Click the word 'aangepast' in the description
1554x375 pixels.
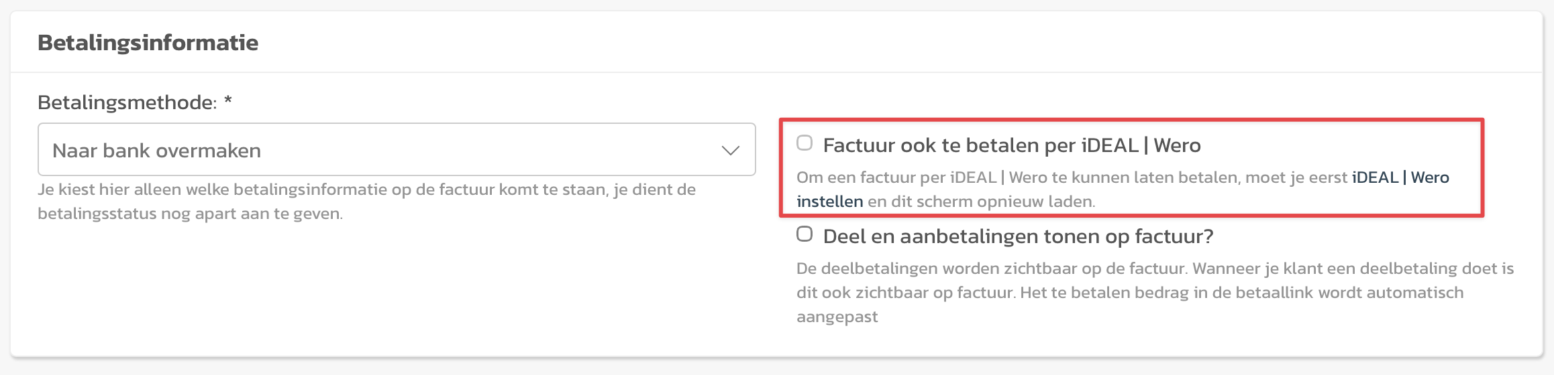click(x=837, y=317)
